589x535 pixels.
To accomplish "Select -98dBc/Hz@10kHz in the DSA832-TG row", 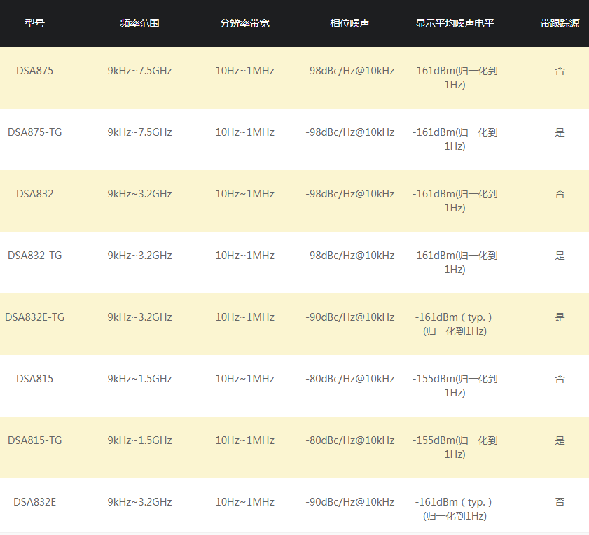I will click(349, 256).
